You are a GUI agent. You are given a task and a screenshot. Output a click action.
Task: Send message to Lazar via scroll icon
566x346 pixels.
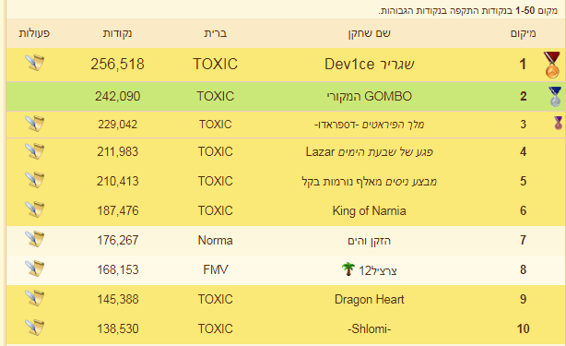35,151
